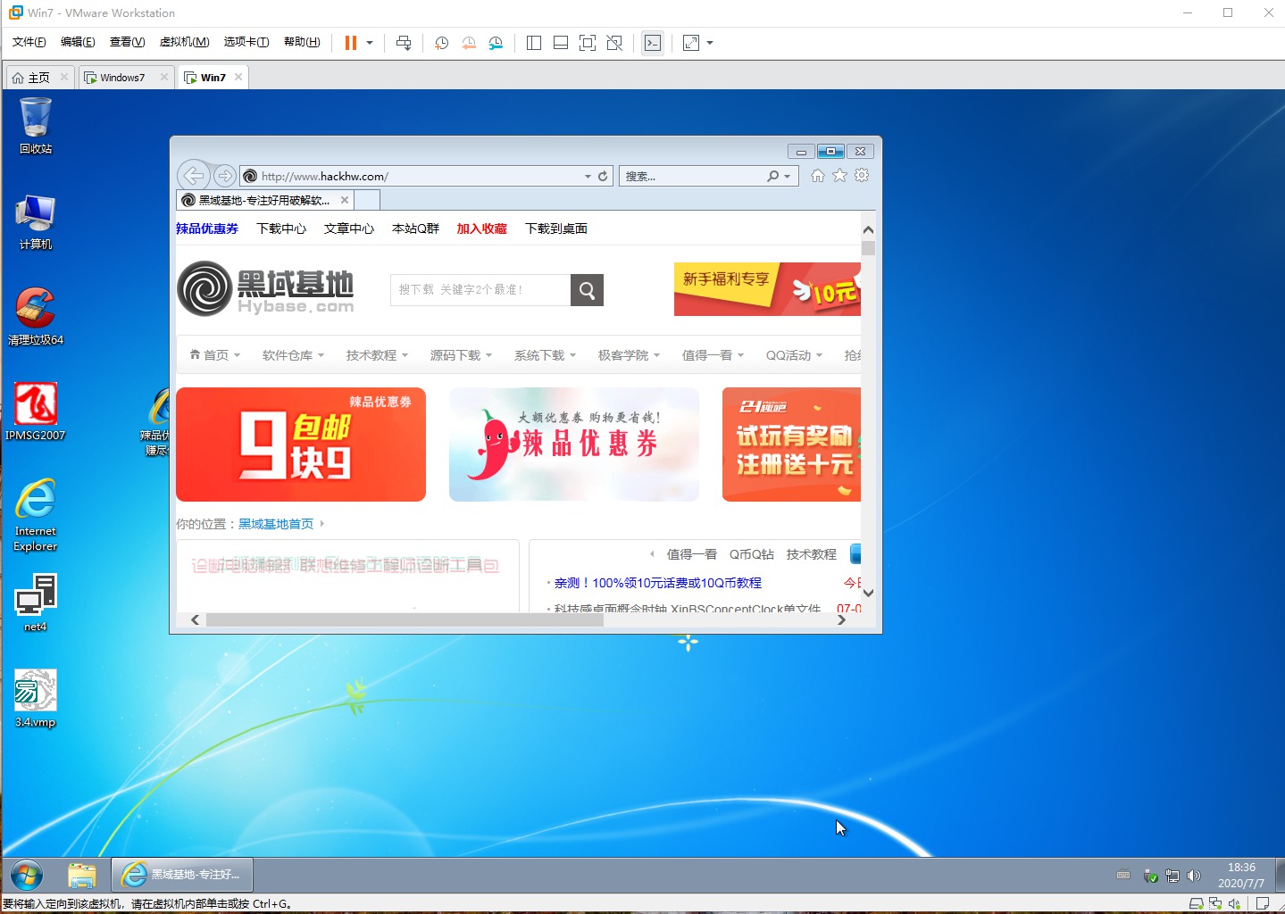Click the site search magnifier button

coord(587,290)
